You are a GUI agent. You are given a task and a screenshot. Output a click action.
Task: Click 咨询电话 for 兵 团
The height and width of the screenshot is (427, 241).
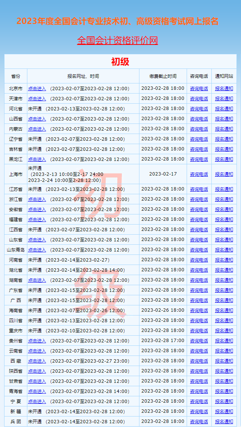[x=199, y=422]
